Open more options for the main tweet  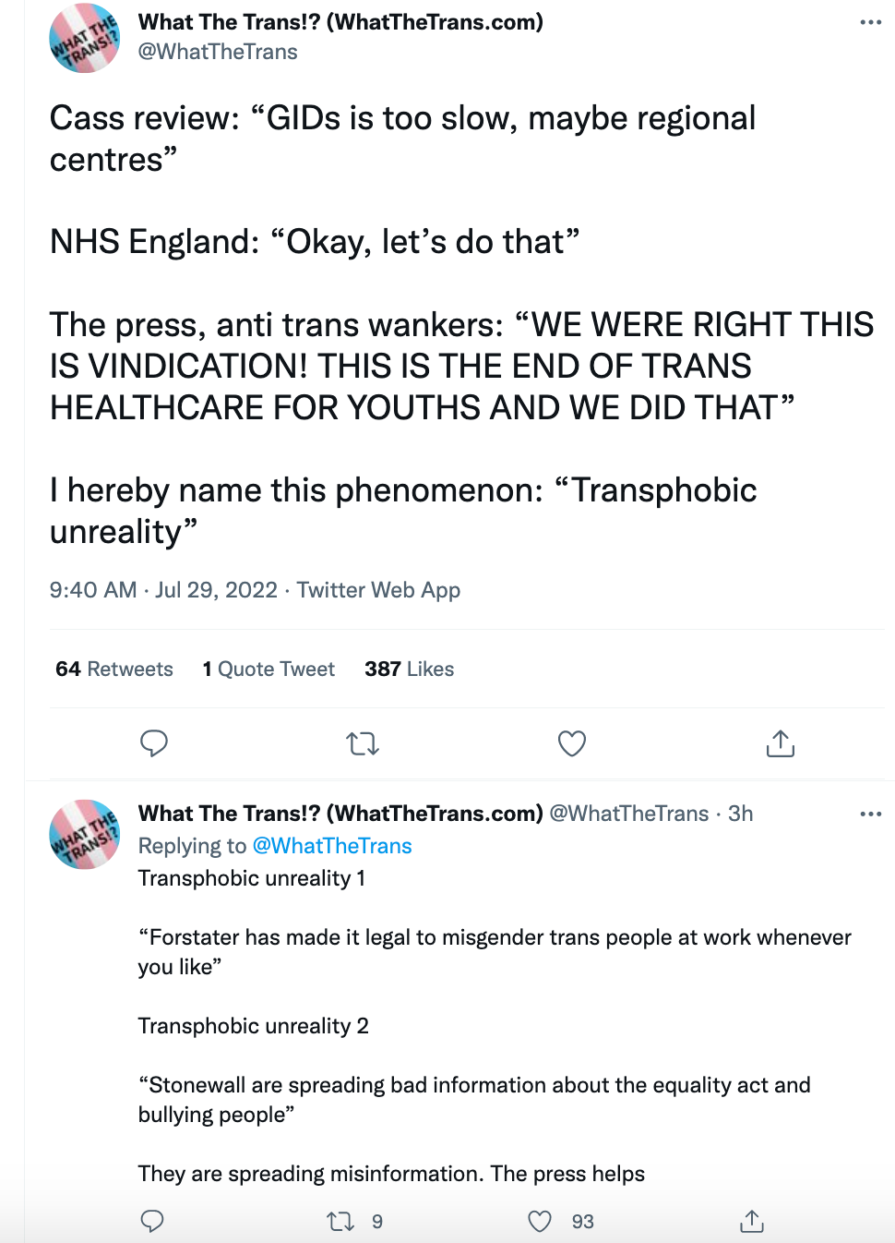tap(870, 22)
